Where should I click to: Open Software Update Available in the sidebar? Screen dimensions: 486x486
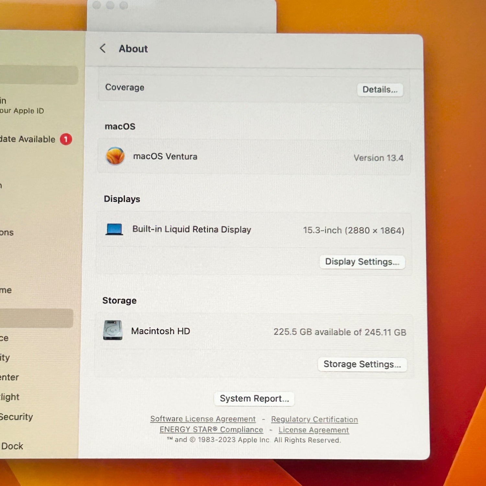(28, 139)
